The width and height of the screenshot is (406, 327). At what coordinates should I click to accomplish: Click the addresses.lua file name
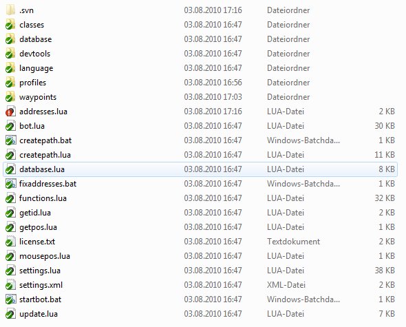click(43, 112)
